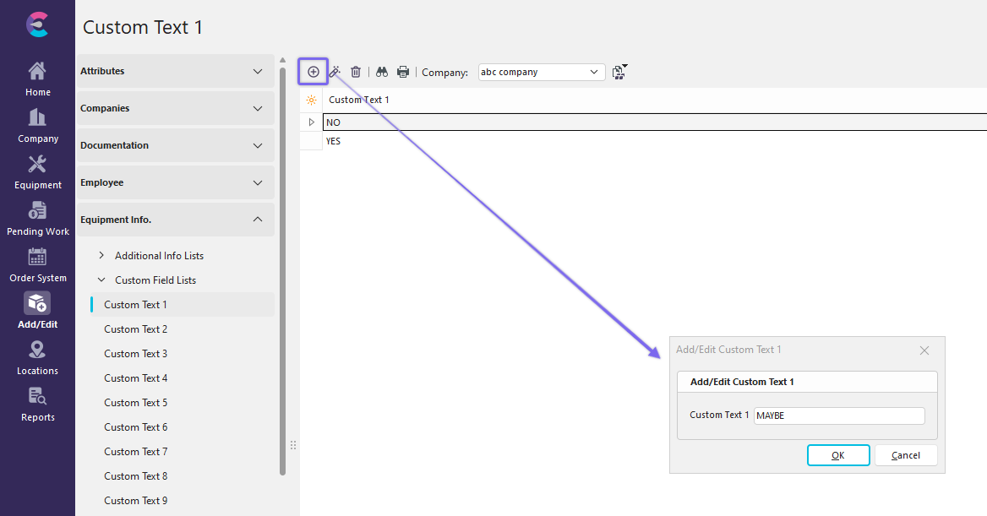Select Custom Text 2 in the list
Image resolution: width=987 pixels, height=516 pixels.
pyautogui.click(x=135, y=329)
